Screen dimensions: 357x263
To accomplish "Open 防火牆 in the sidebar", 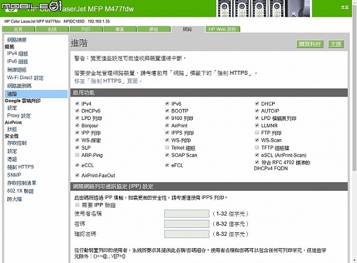I will (14, 199).
